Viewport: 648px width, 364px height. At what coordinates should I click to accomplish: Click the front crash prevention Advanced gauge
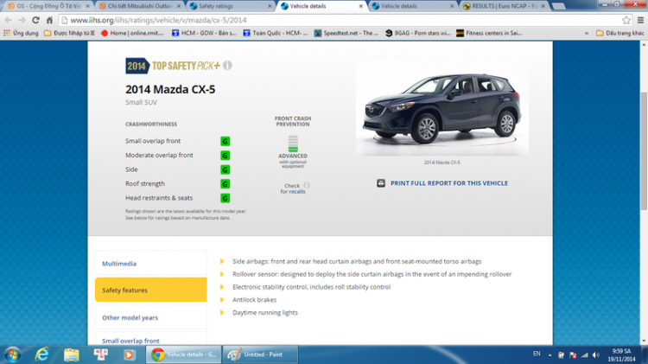[293, 144]
